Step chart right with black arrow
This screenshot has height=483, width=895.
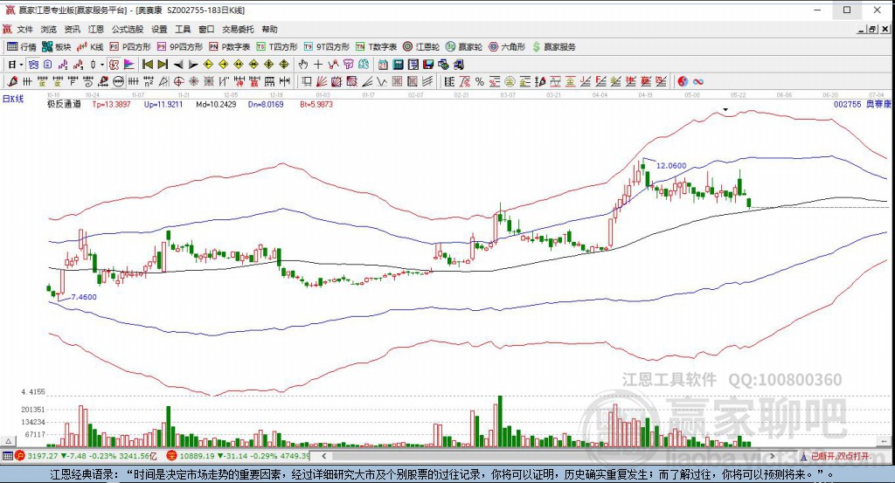pyautogui.click(x=193, y=65)
